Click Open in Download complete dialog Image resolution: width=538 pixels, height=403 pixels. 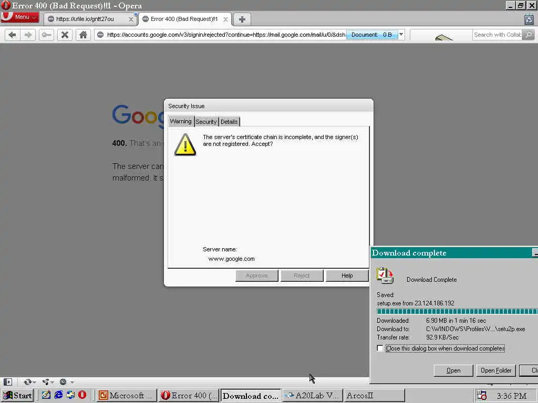453,370
